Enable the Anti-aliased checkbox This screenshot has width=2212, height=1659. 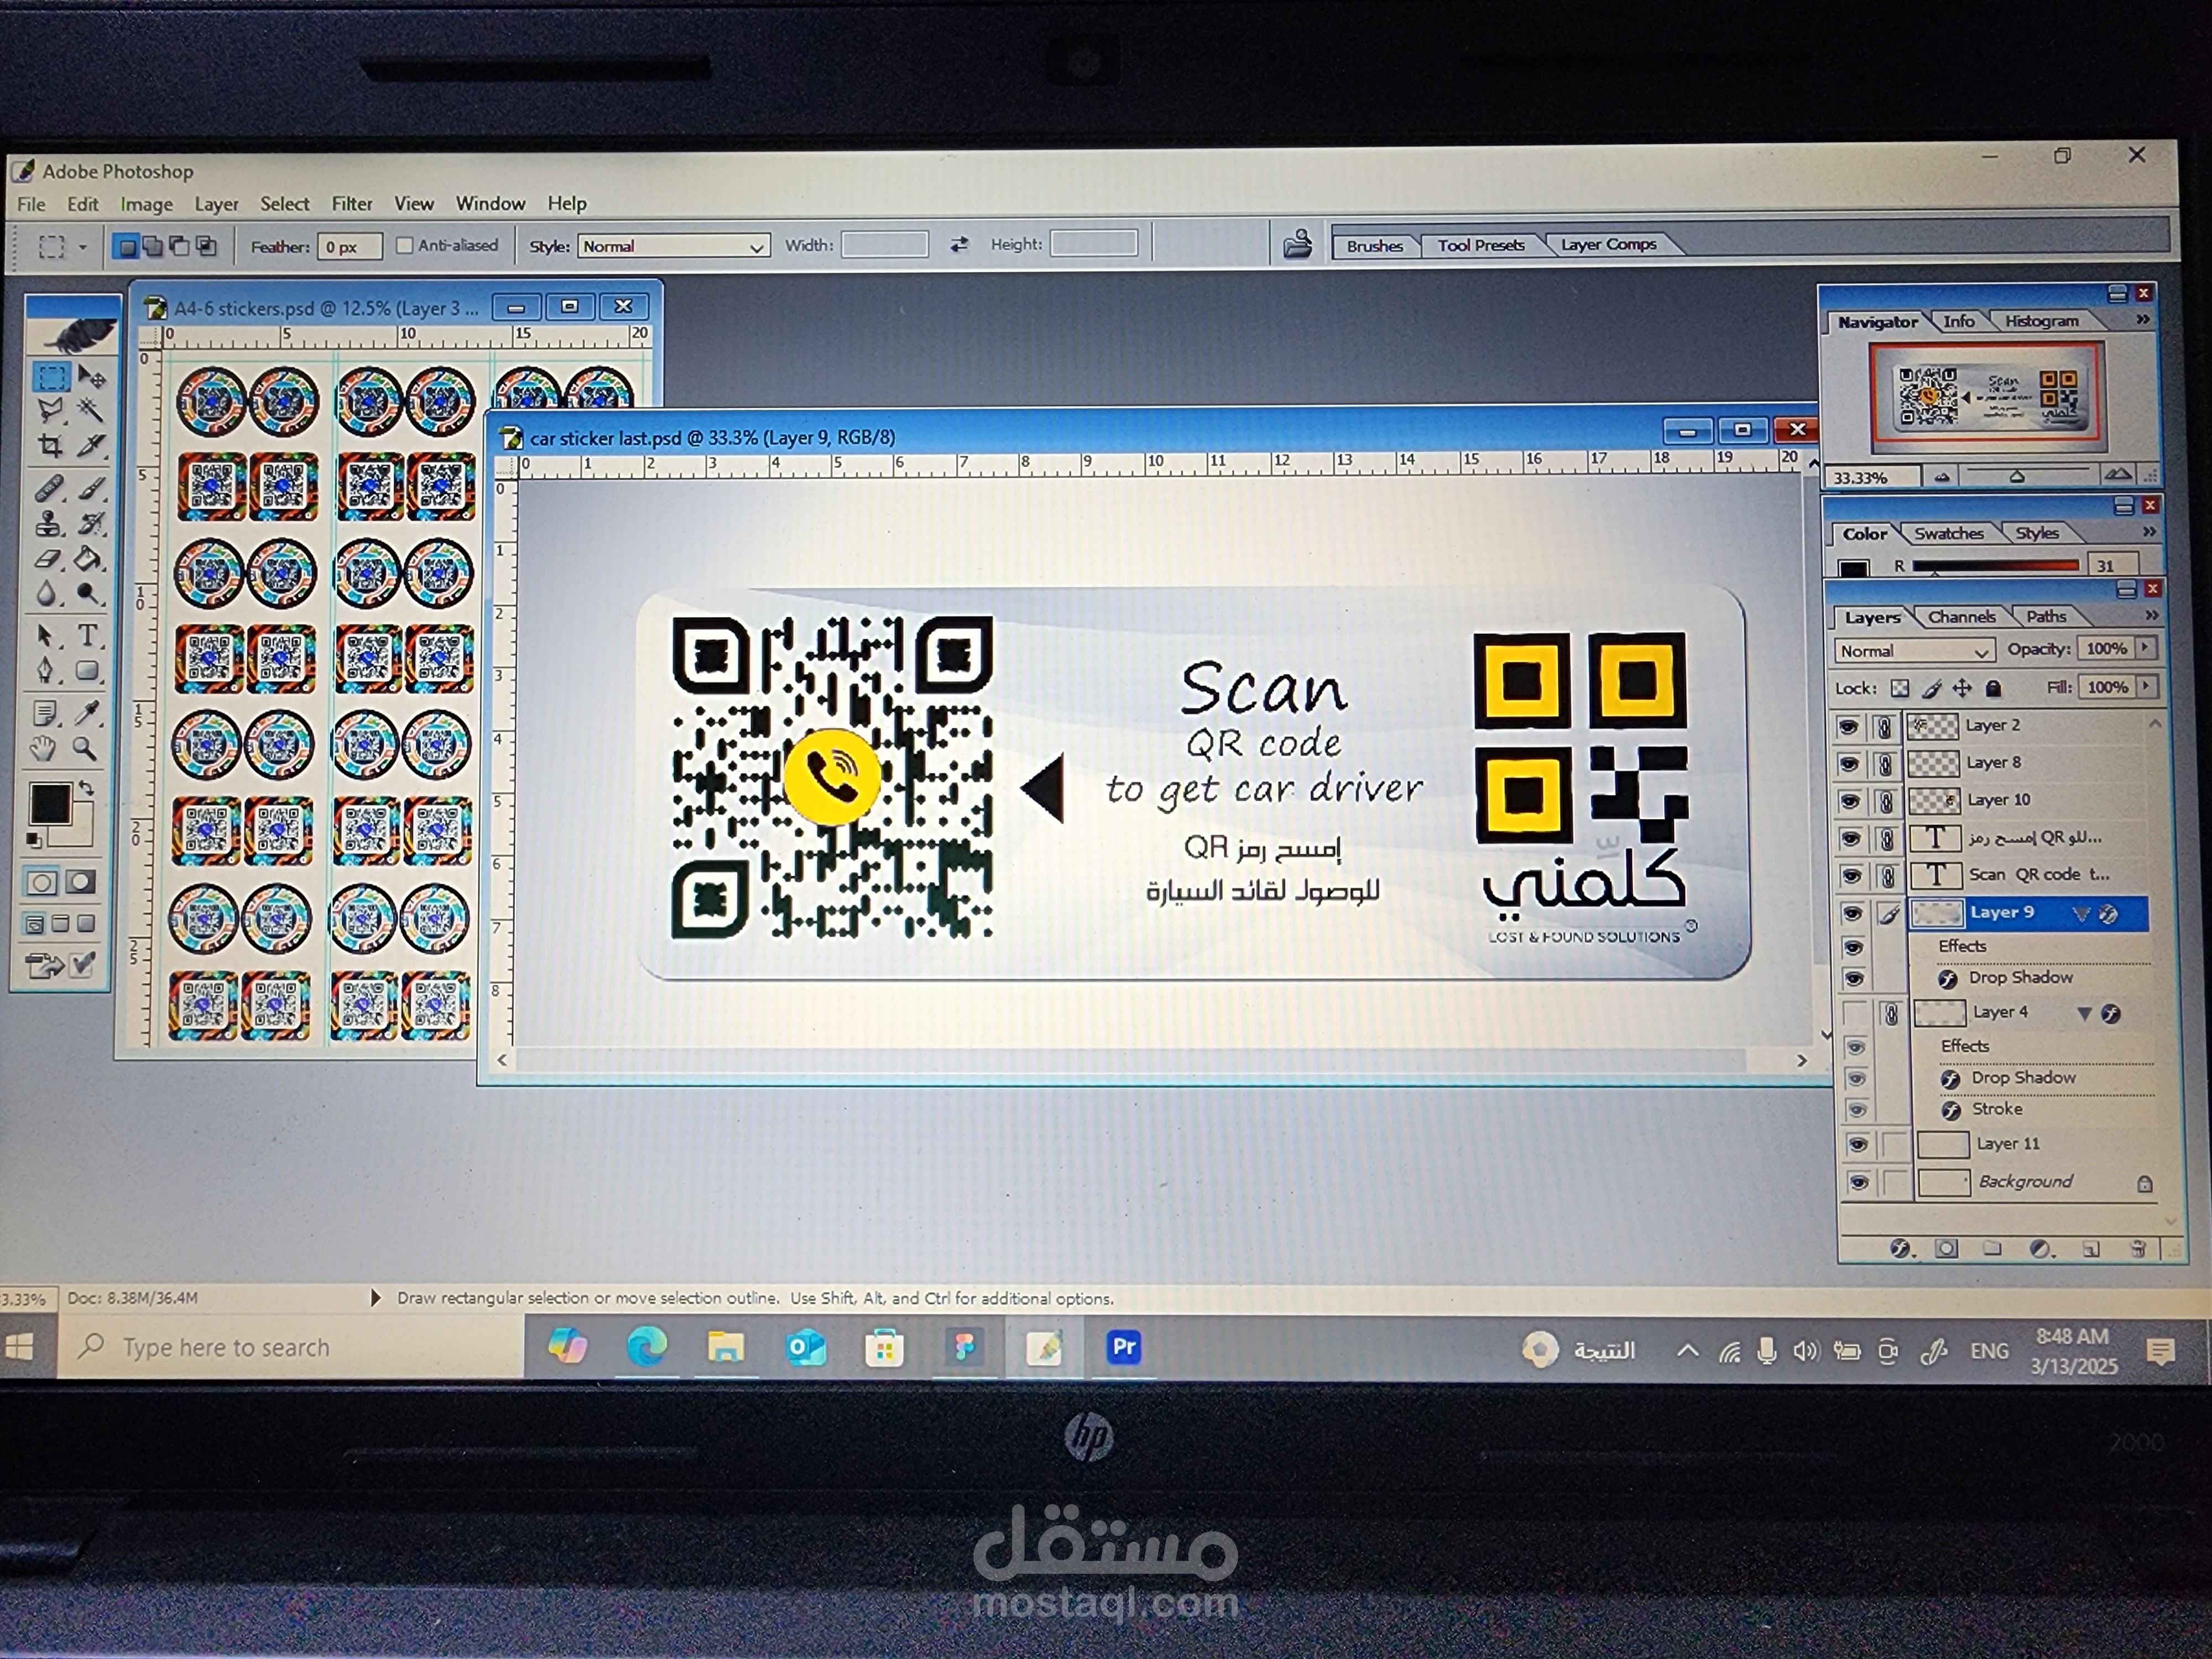(404, 245)
